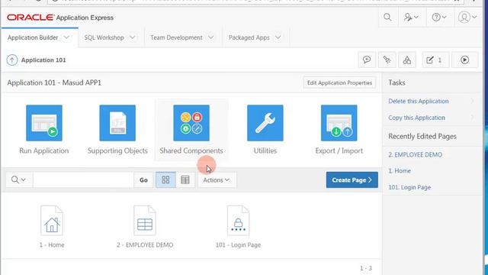
Task: Open the Actions dropdown menu
Action: click(x=217, y=180)
